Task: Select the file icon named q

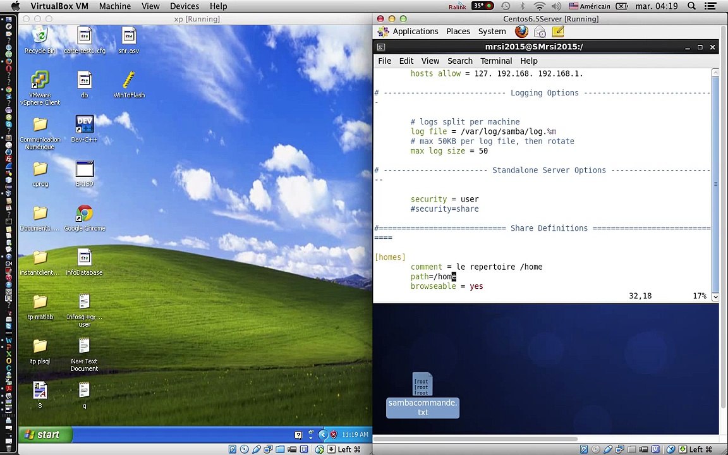Action: click(84, 395)
